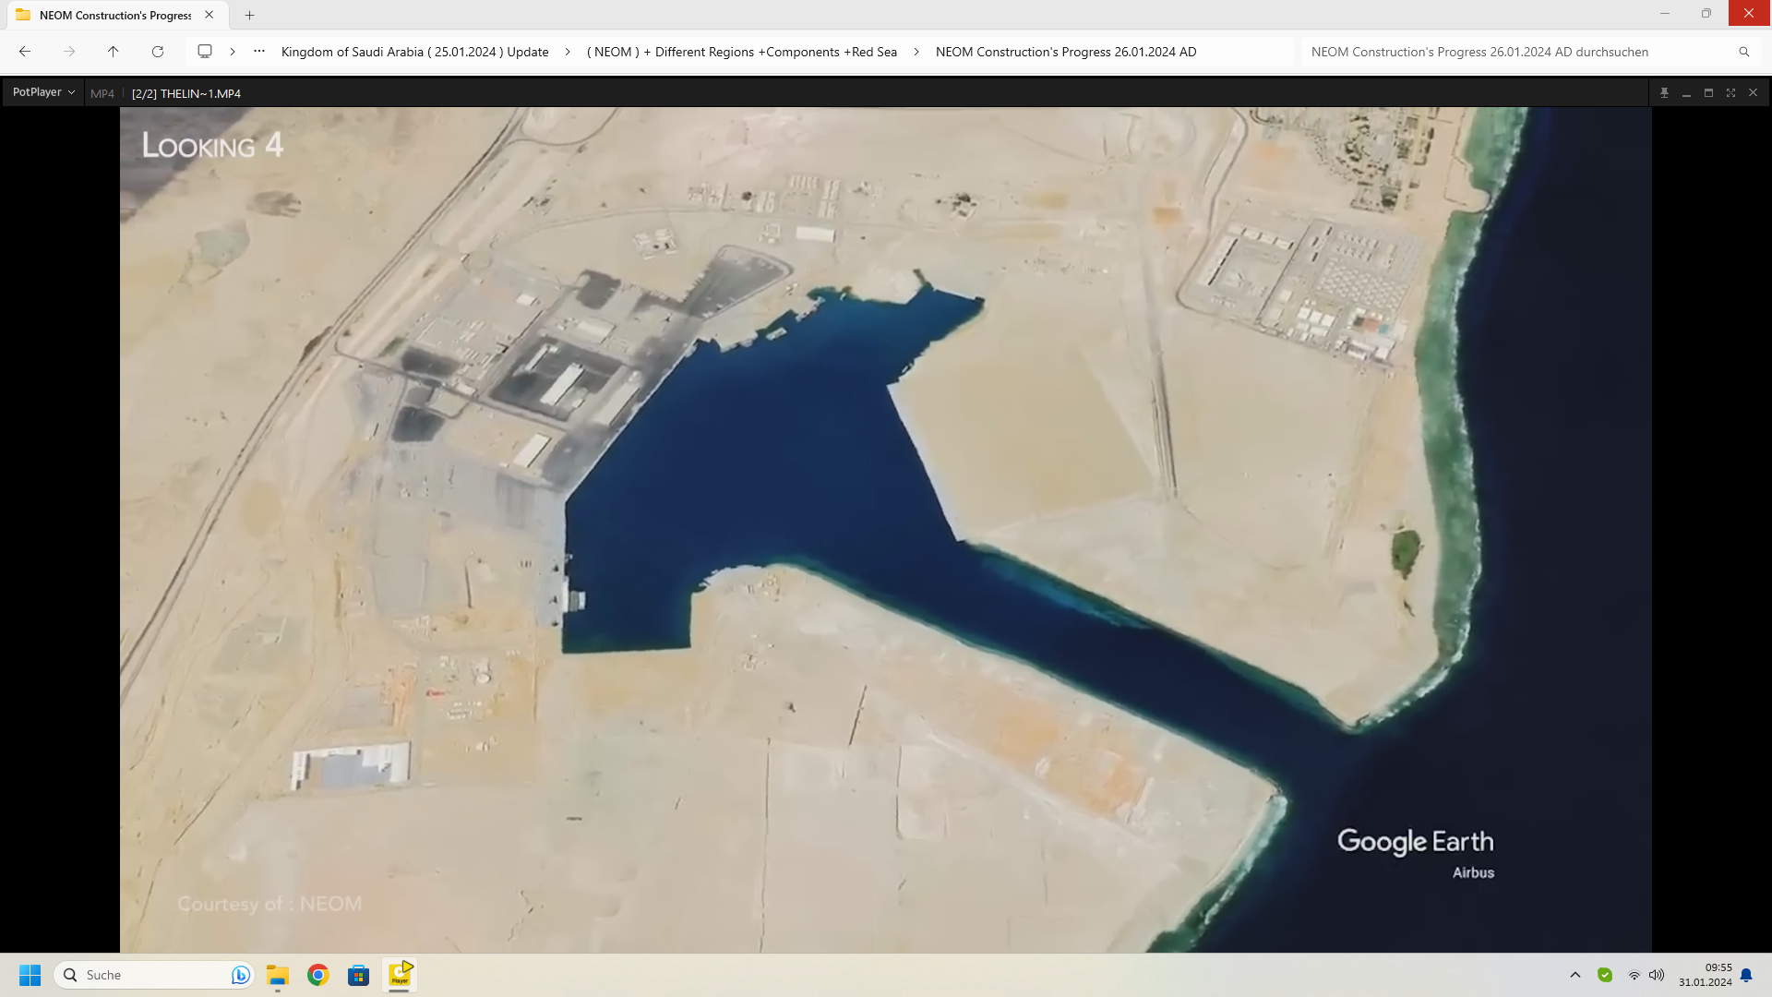Click the MP4 format label
This screenshot has height=997, width=1772.
102,93
